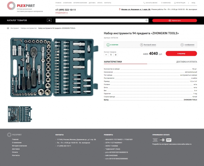Screen dimensions: 204x166
Task: Click История компании in footer links
Action: (19, 146)
